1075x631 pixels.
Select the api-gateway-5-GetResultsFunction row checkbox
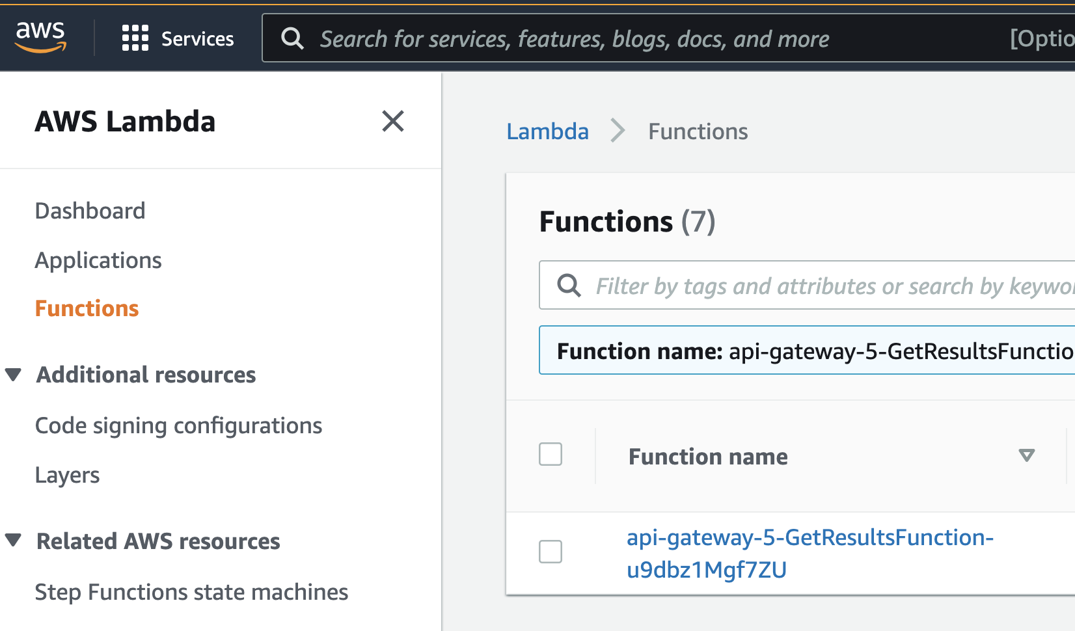[x=551, y=552]
